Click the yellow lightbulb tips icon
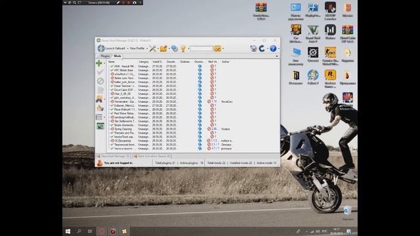Image resolution: width=420 pixels, height=236 pixels. pos(183,49)
